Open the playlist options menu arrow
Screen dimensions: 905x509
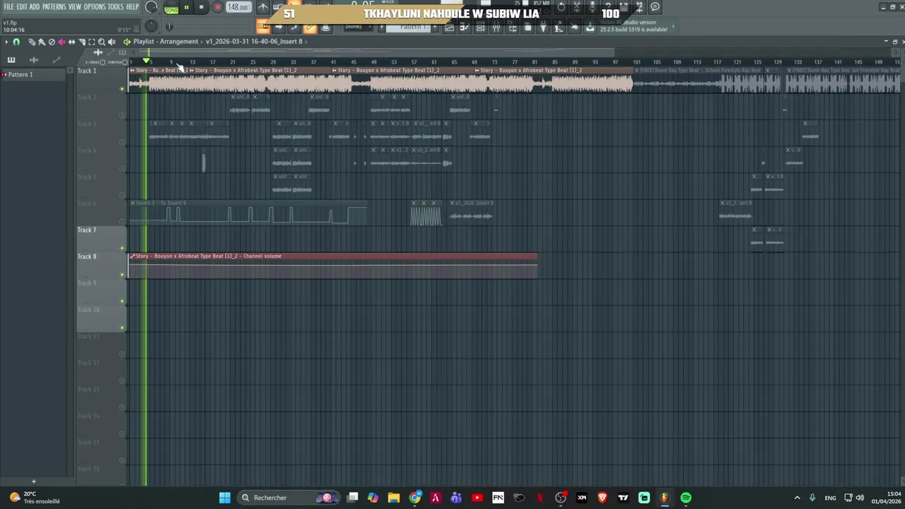(x=6, y=42)
